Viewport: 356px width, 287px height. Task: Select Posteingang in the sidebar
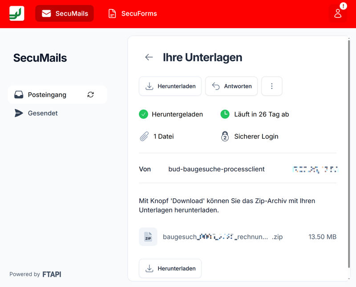tap(57, 94)
